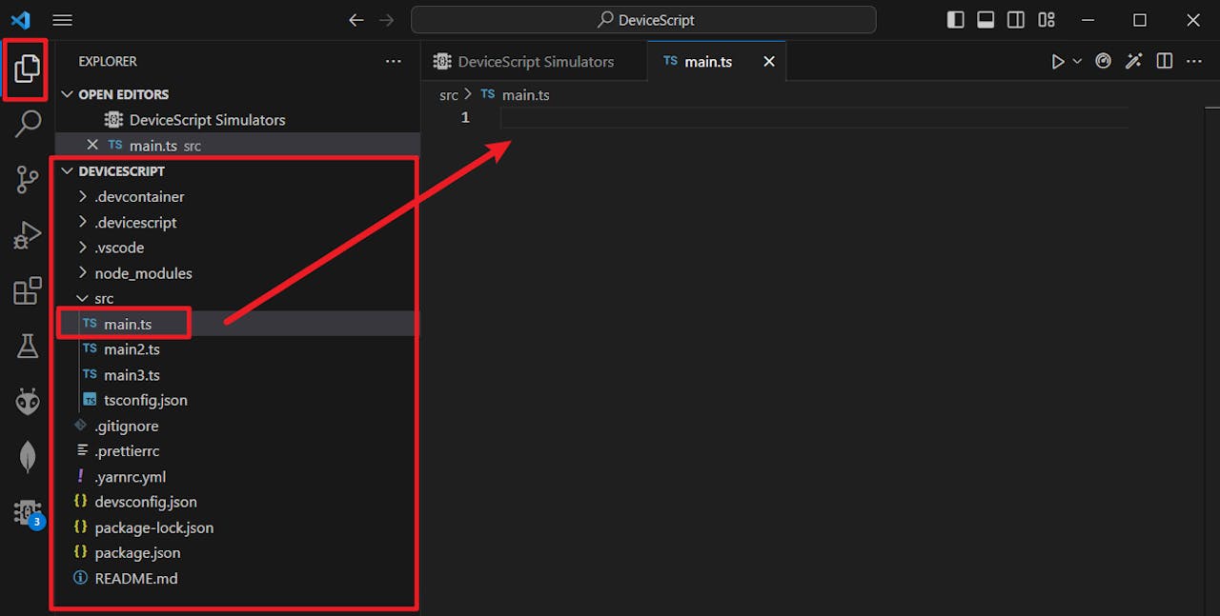Run the DeviceScript file with play button
The width and height of the screenshot is (1220, 616).
coord(1058,61)
